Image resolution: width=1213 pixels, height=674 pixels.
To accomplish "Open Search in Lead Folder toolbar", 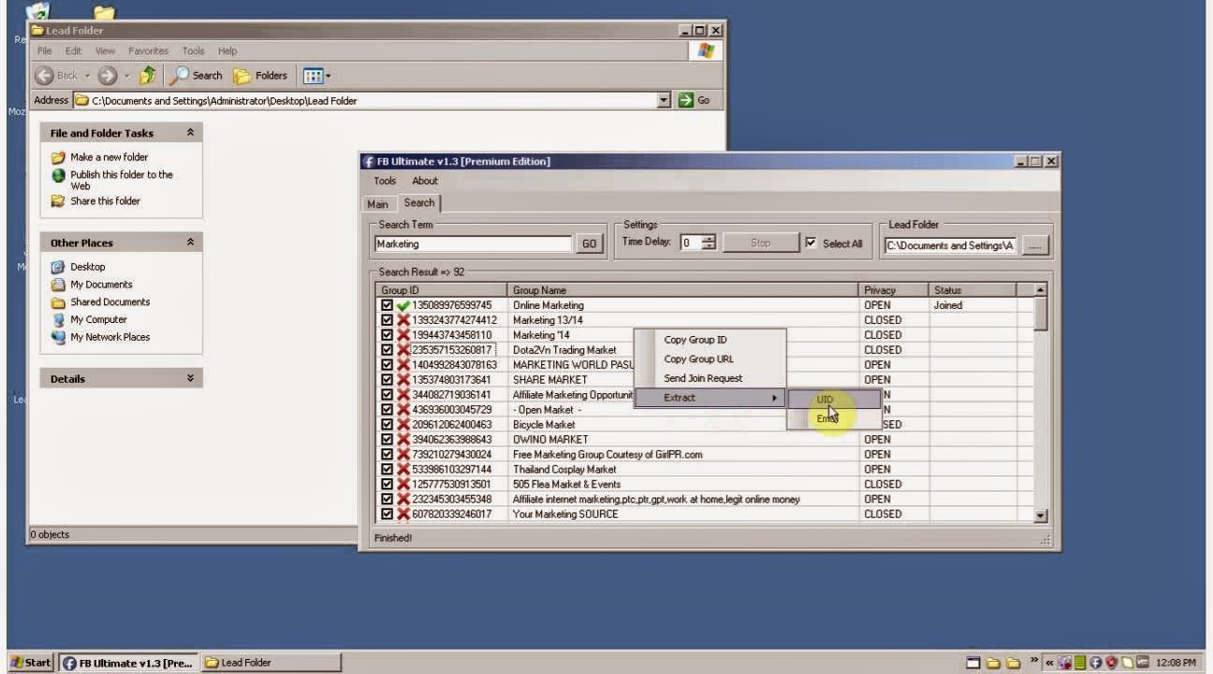I will click(197, 76).
